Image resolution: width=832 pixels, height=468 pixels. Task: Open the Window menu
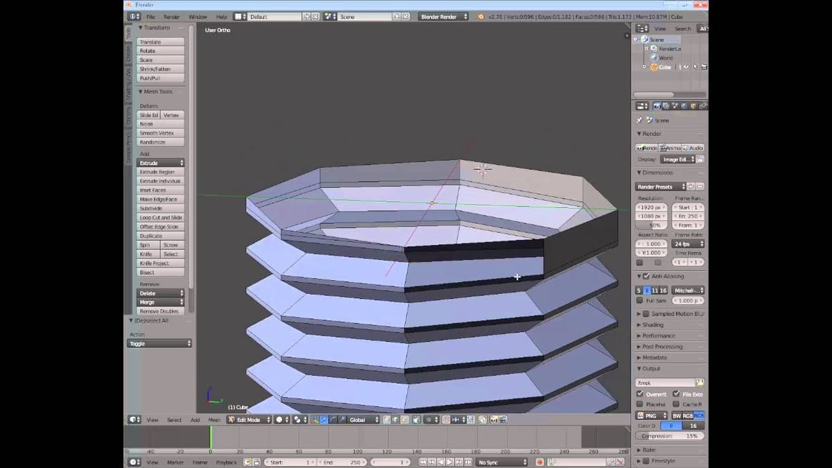[198, 16]
